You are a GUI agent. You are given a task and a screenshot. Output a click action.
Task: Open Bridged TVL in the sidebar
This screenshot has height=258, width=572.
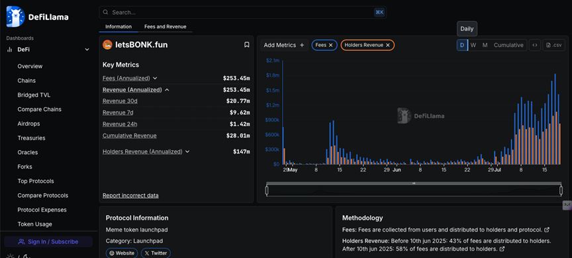click(34, 95)
